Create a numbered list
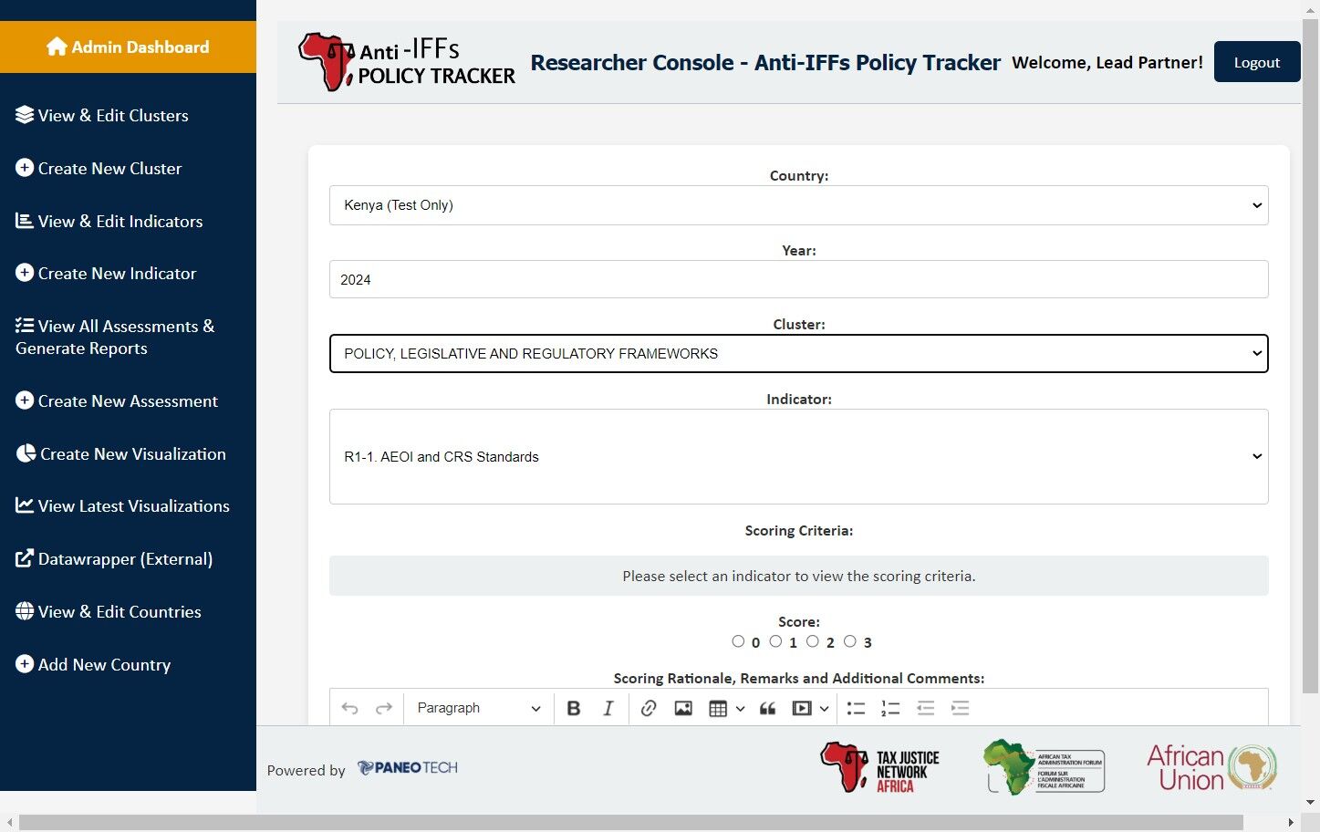The width and height of the screenshot is (1320, 832). [x=890, y=708]
